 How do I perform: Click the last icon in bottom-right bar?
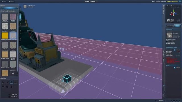coord(179,101)
